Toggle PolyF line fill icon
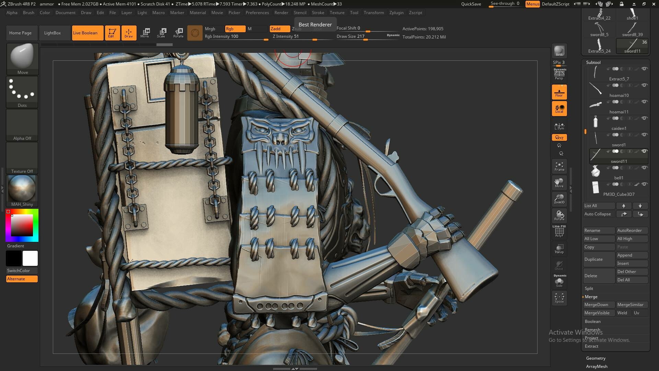Image resolution: width=659 pixels, height=371 pixels. (x=559, y=231)
